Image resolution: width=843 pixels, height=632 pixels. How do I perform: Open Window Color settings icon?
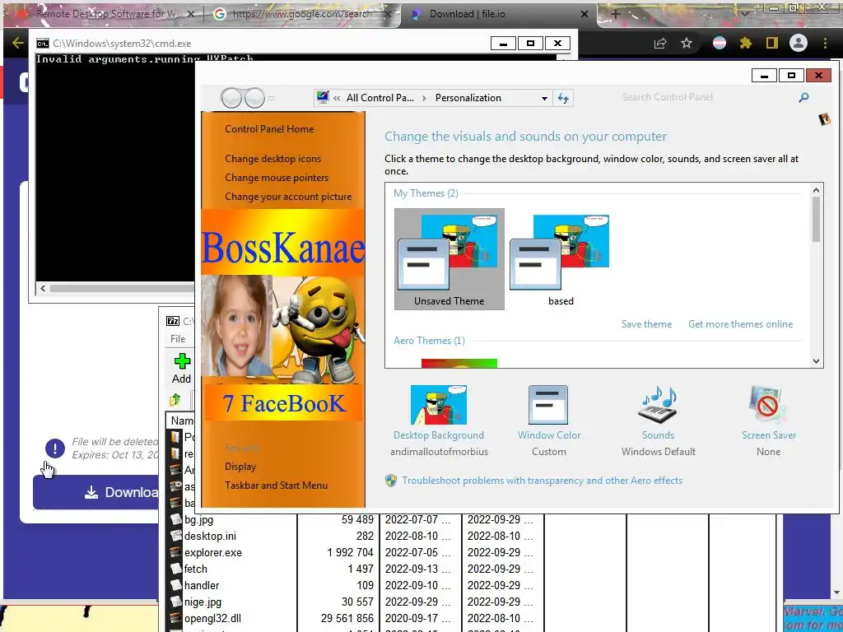tap(548, 405)
